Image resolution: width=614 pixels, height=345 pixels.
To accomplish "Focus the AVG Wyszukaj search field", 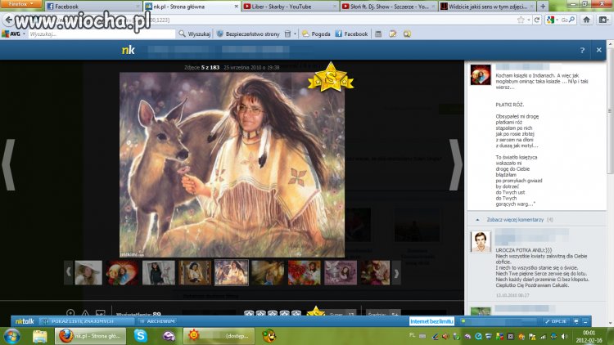I will [102, 34].
